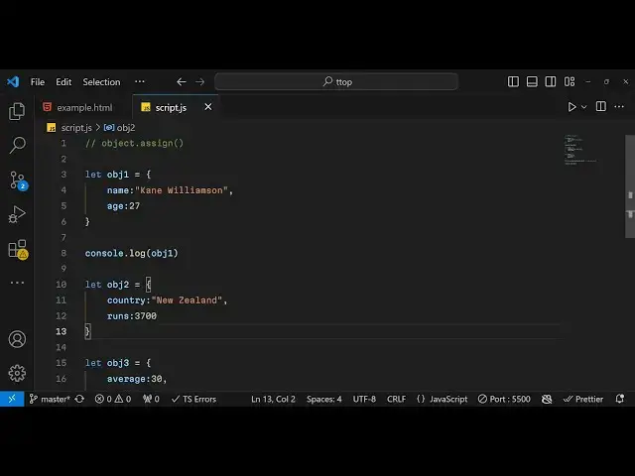Open errors and warnings count
635x476 pixels.
pos(113,399)
